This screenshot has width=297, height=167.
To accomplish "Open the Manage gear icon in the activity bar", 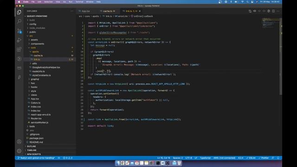I will [19, 151].
